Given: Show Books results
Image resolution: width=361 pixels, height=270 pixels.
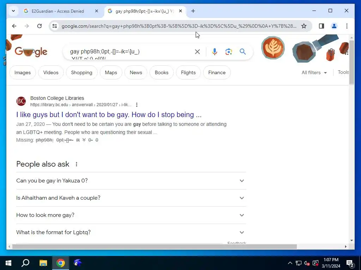Looking at the screenshot, I should (x=161, y=72).
